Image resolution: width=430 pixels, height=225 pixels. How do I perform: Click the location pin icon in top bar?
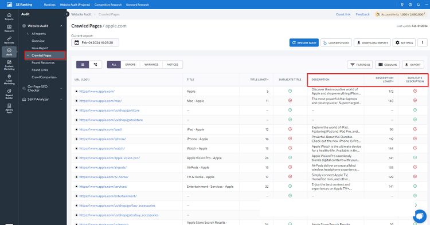402,5
